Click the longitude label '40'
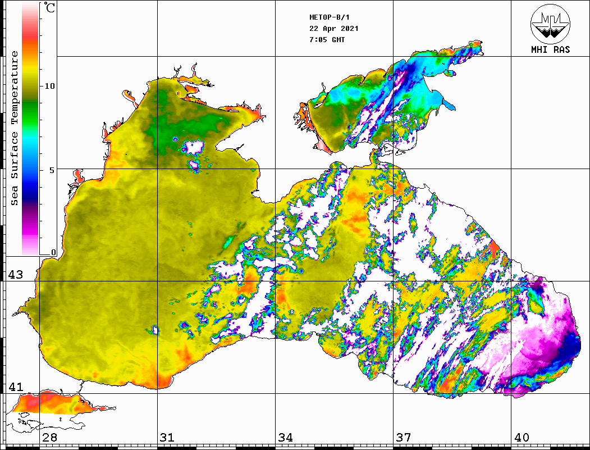This screenshot has width=590, height=450. pyautogui.click(x=522, y=438)
